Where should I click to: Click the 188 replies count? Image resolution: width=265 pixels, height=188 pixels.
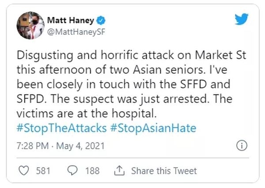92,170
